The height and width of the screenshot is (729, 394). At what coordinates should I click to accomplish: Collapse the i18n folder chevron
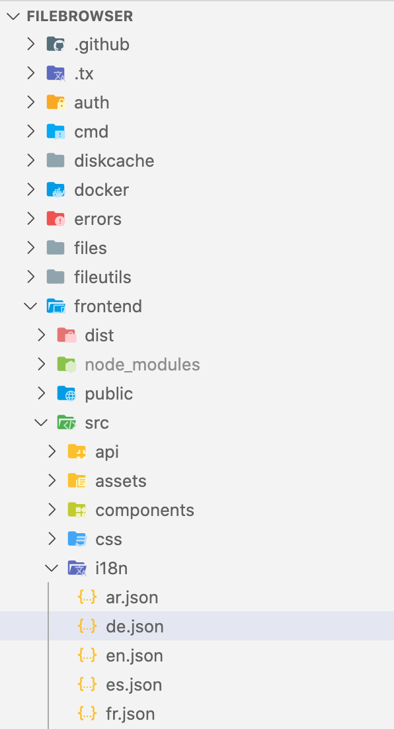click(52, 568)
